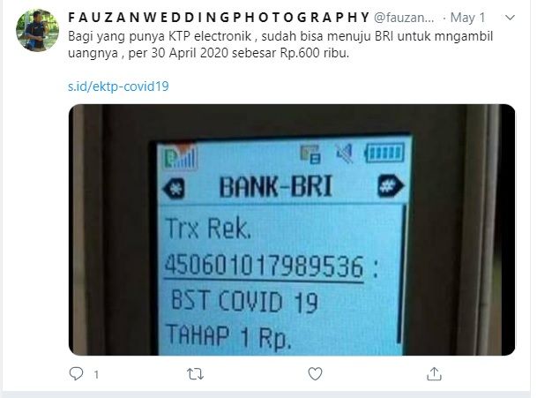The image size is (537, 398).
Task: Open the share tweet upload icon
Action: tap(434, 373)
